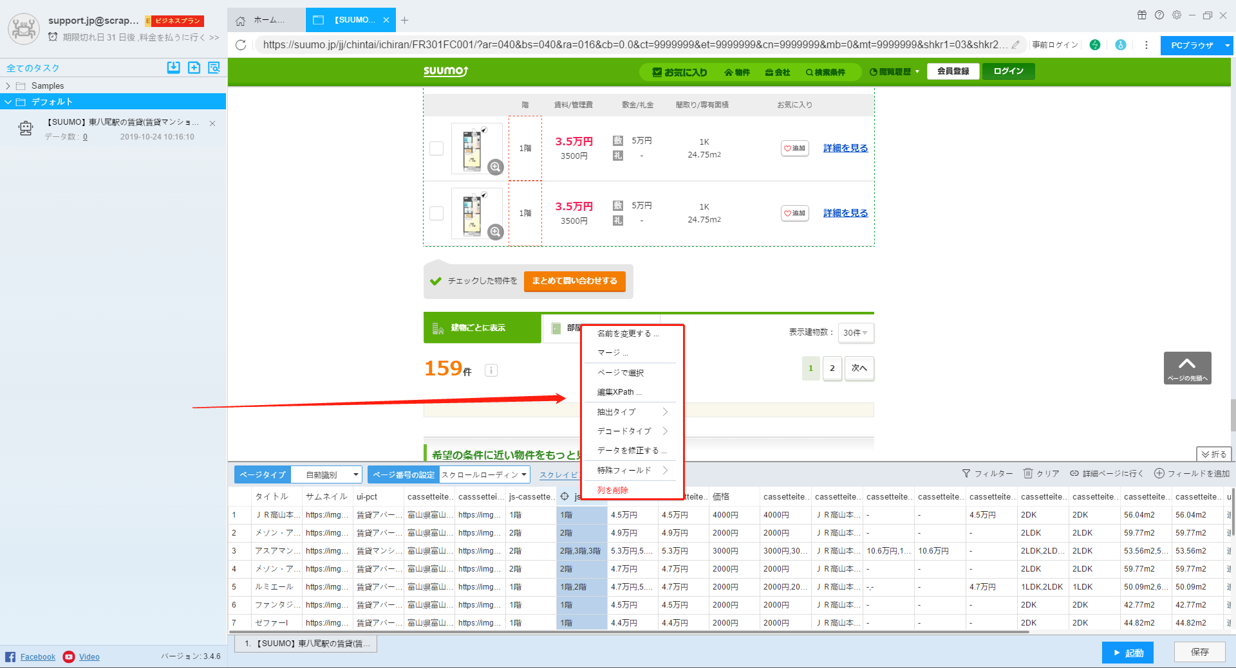Open the 自動識別 page type dropdown
The height and width of the screenshot is (668, 1236).
click(326, 474)
